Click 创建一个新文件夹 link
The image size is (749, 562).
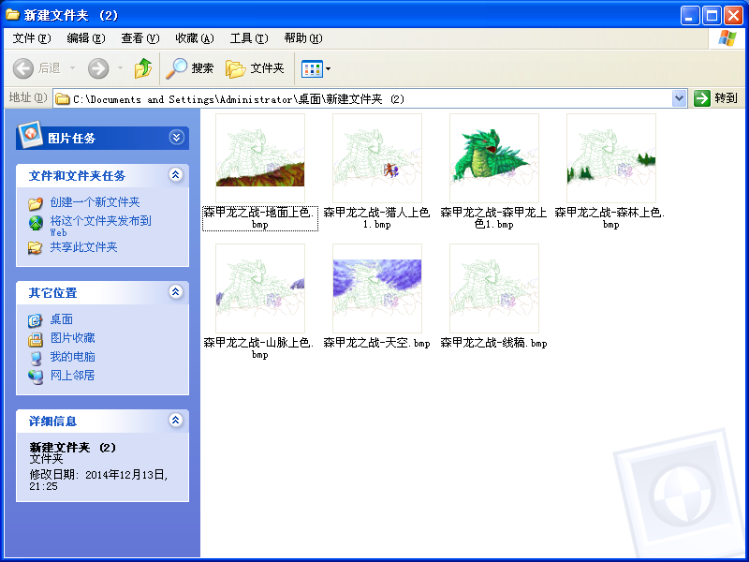(x=95, y=202)
